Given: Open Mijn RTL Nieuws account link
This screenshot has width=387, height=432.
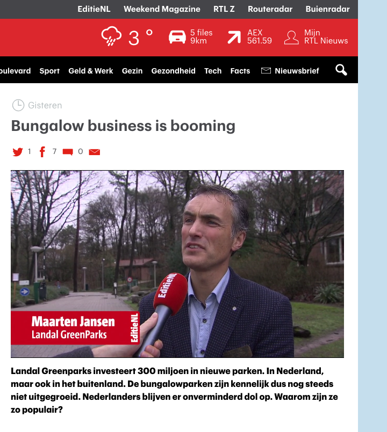Looking at the screenshot, I should click(x=326, y=36).
